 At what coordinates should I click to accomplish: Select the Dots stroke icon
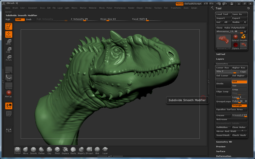click(x=8, y=77)
